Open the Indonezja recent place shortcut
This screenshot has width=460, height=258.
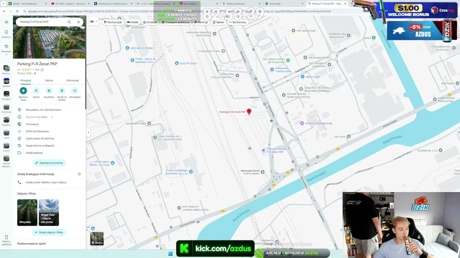[x=6, y=109]
